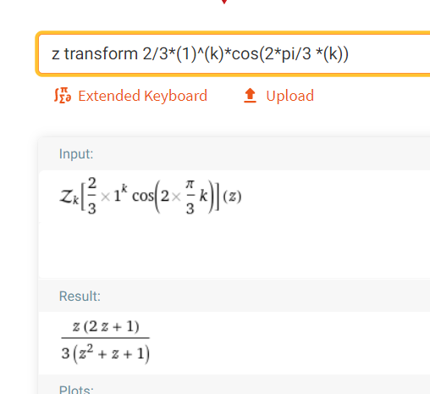The height and width of the screenshot is (394, 430).
Task: Place cursor after the query's final parenthesis
Action: point(350,53)
